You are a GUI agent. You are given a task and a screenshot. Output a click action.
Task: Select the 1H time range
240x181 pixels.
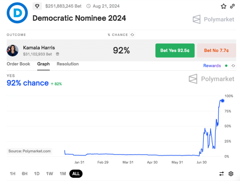13,174
